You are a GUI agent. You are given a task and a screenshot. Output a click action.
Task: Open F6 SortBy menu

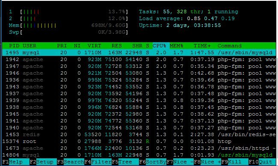pyautogui.click(x=153, y=162)
